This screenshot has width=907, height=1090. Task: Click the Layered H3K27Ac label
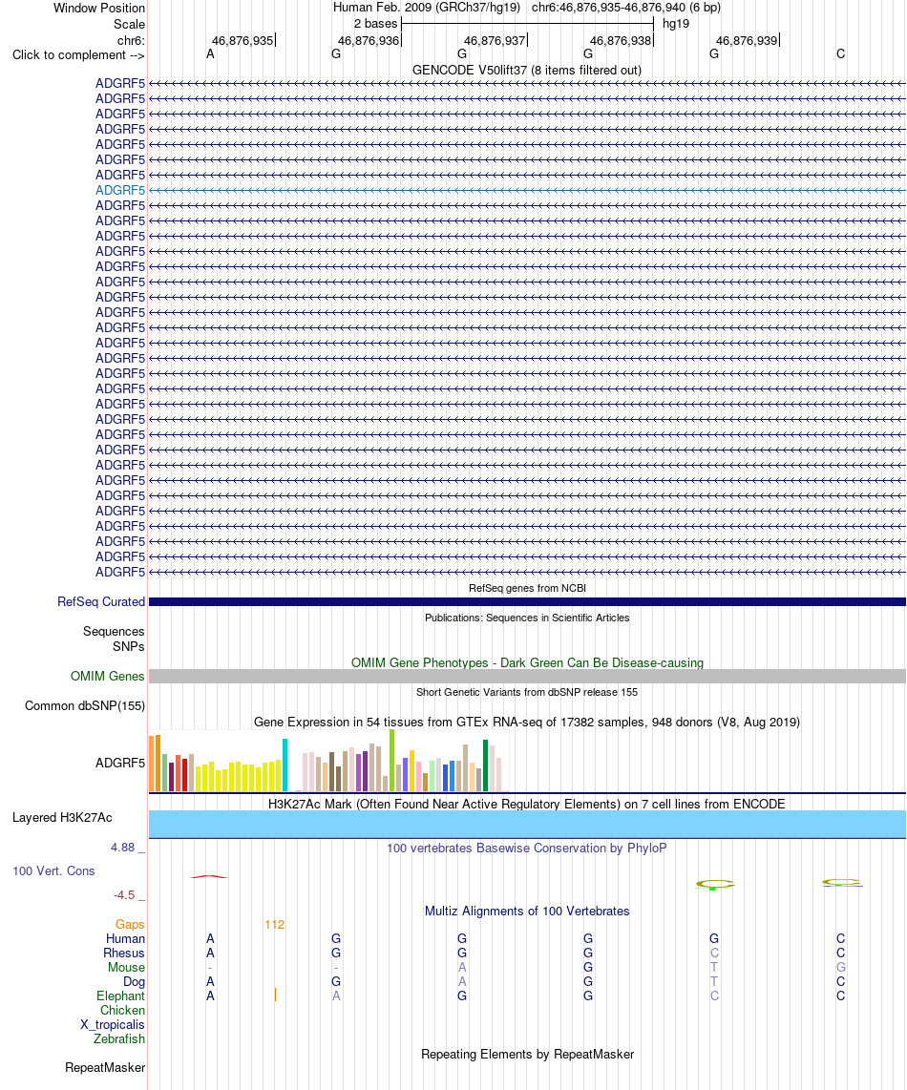coord(62,817)
